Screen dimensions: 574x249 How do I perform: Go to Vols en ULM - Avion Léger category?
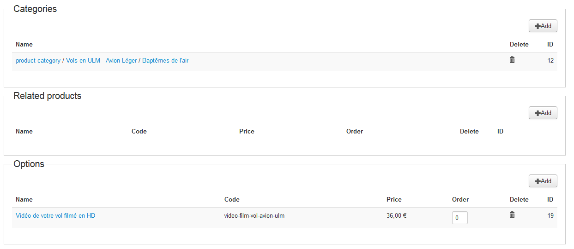click(x=101, y=61)
